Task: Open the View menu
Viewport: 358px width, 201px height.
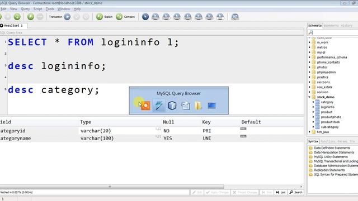Action: pyautogui.click(x=13, y=9)
